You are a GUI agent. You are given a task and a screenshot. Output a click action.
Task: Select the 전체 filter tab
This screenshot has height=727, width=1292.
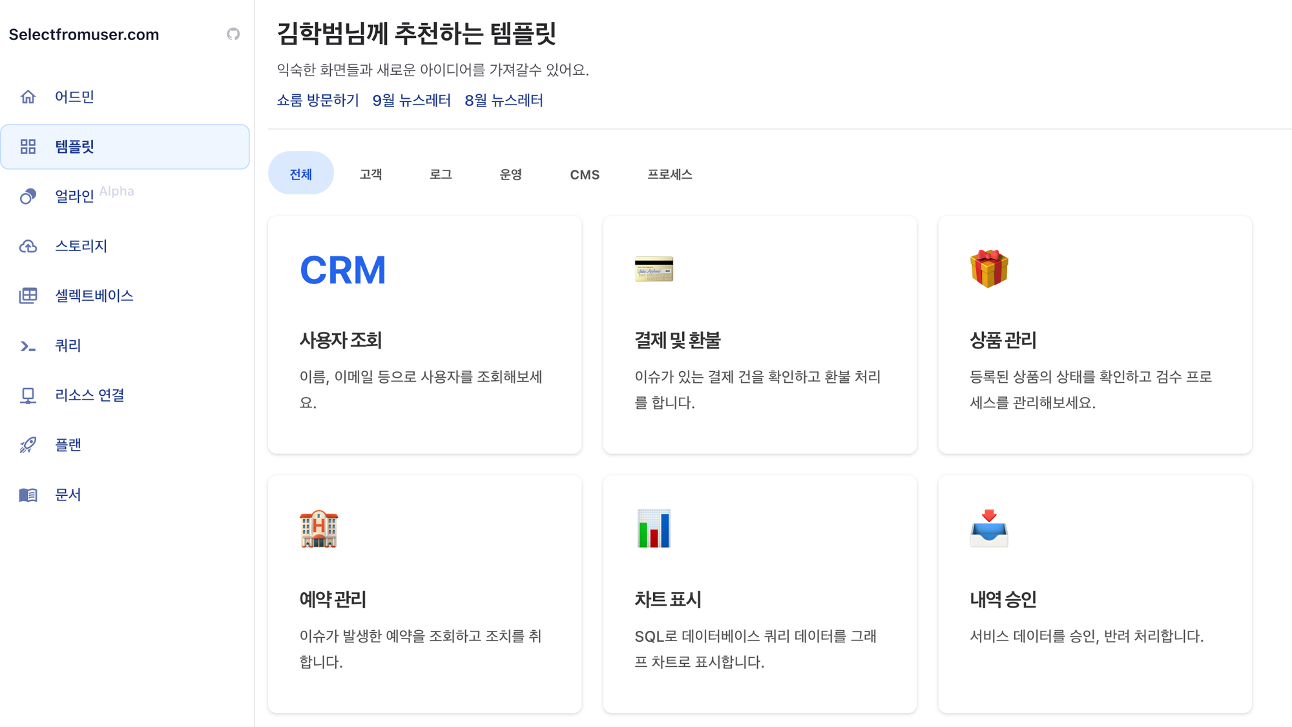(301, 173)
